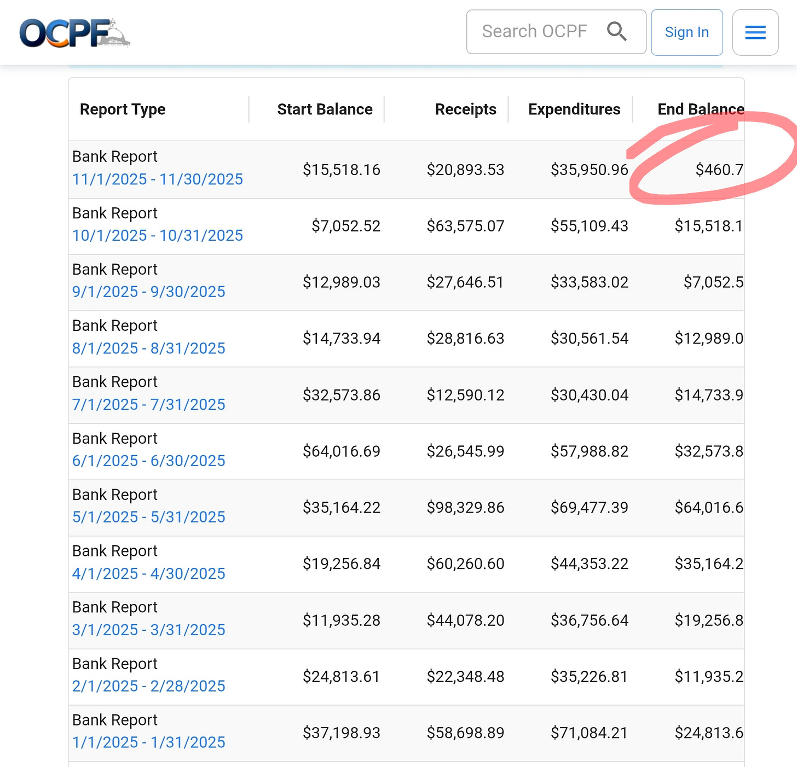This screenshot has height=767, width=797.
Task: Sort by Start Balance column header
Action: [x=325, y=109]
